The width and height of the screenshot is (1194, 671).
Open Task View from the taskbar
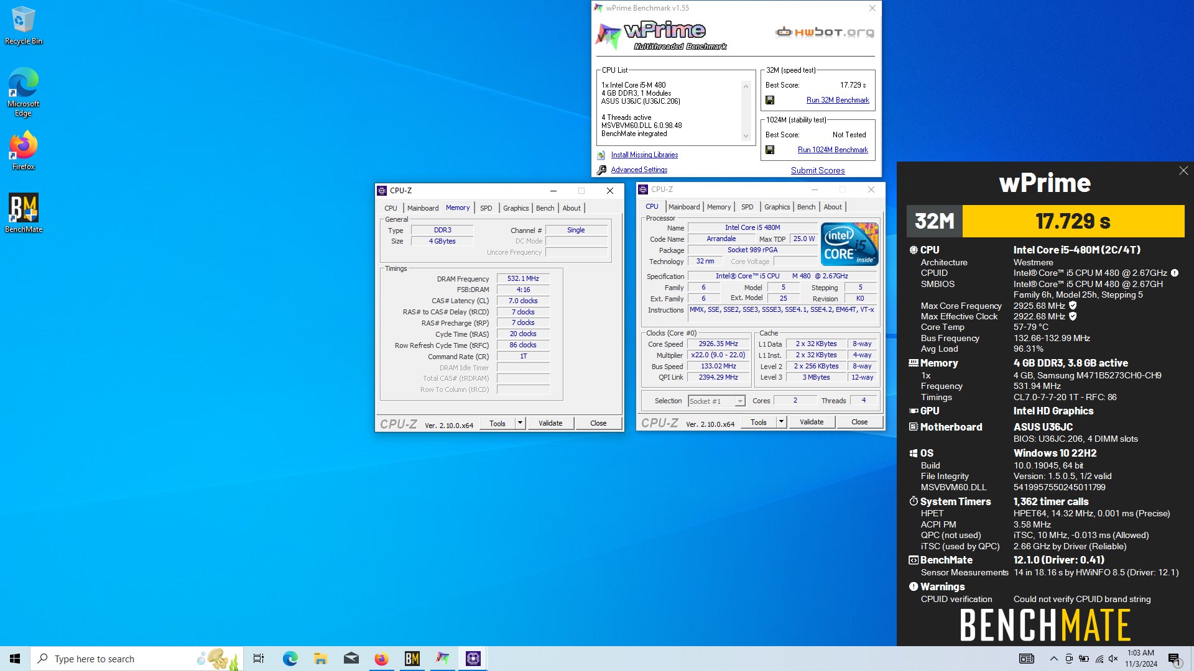click(x=259, y=659)
